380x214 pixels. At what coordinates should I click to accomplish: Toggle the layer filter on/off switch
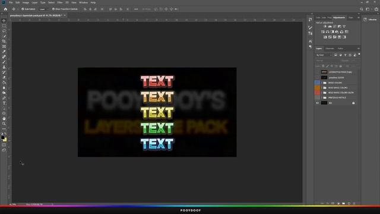[359, 55]
